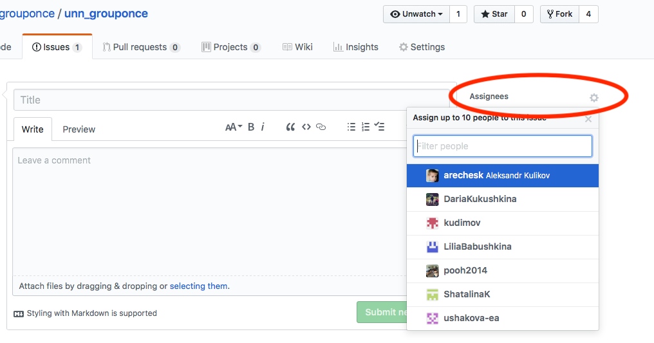
Task: Close the assignee selection popup
Action: tap(588, 119)
